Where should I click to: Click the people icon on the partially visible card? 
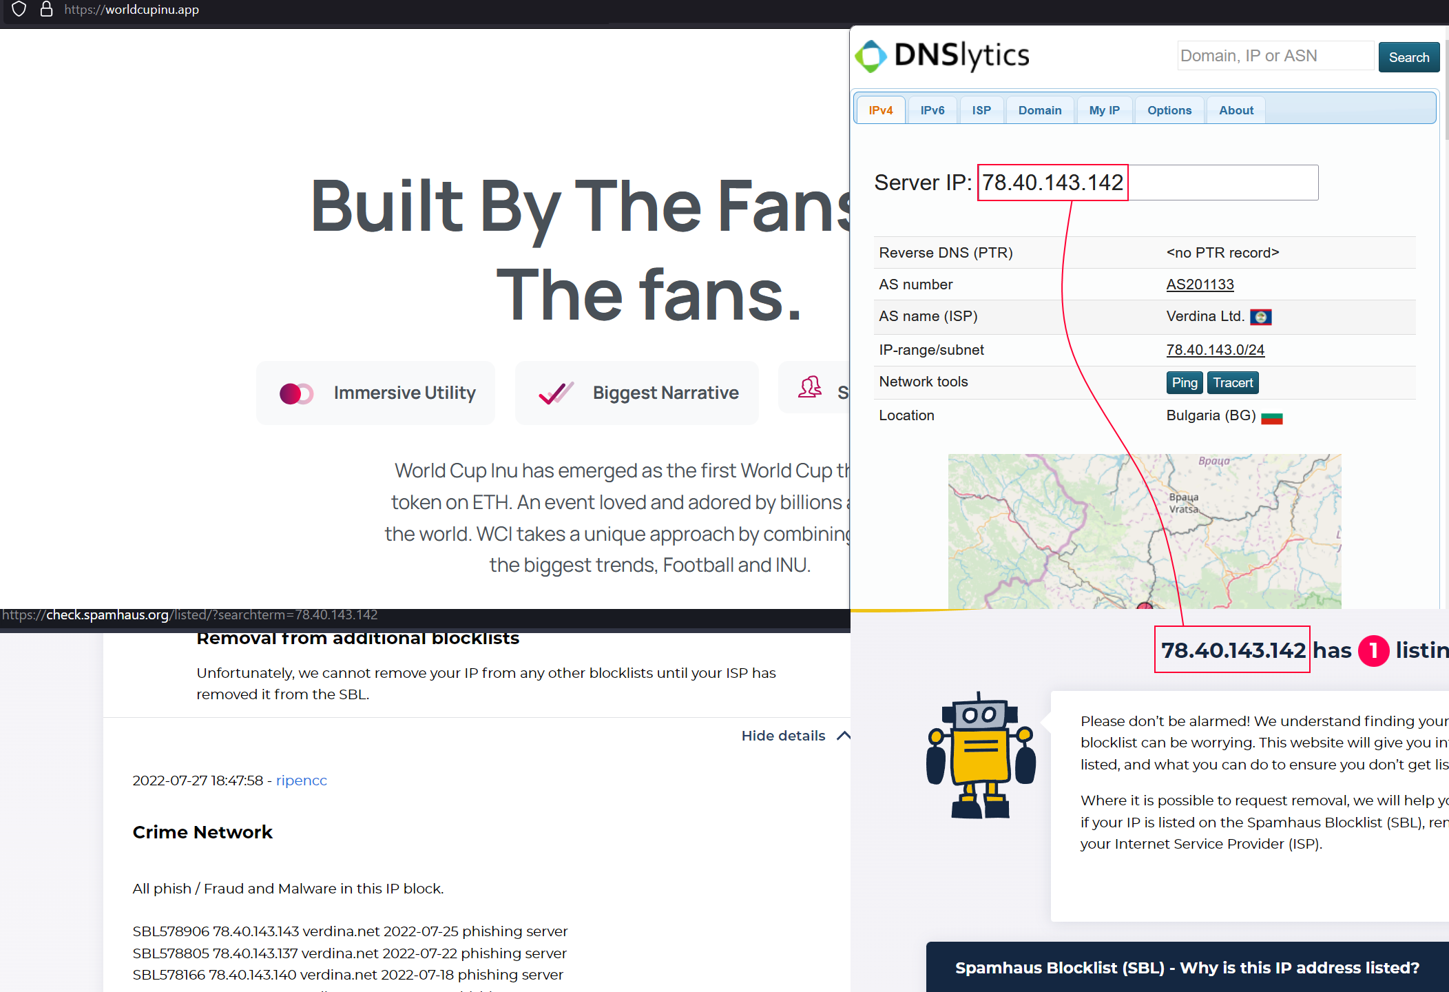811,388
